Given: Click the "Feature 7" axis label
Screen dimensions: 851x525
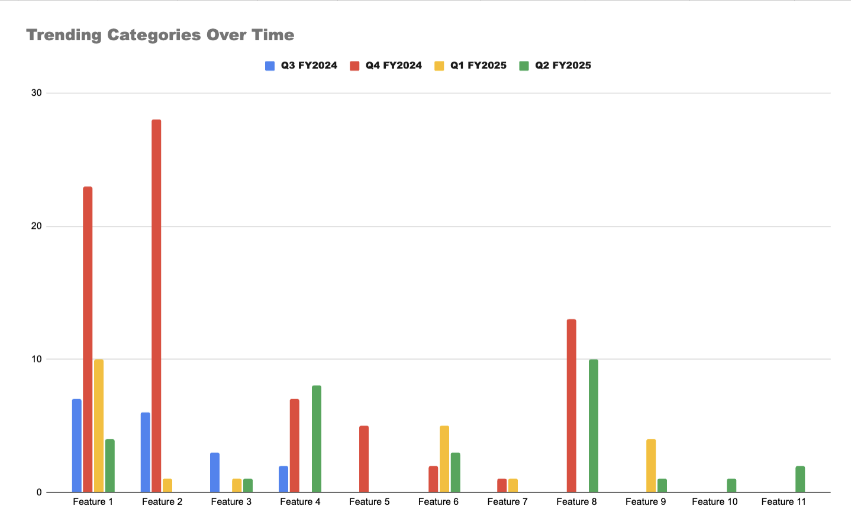Looking at the screenshot, I should (x=507, y=502).
